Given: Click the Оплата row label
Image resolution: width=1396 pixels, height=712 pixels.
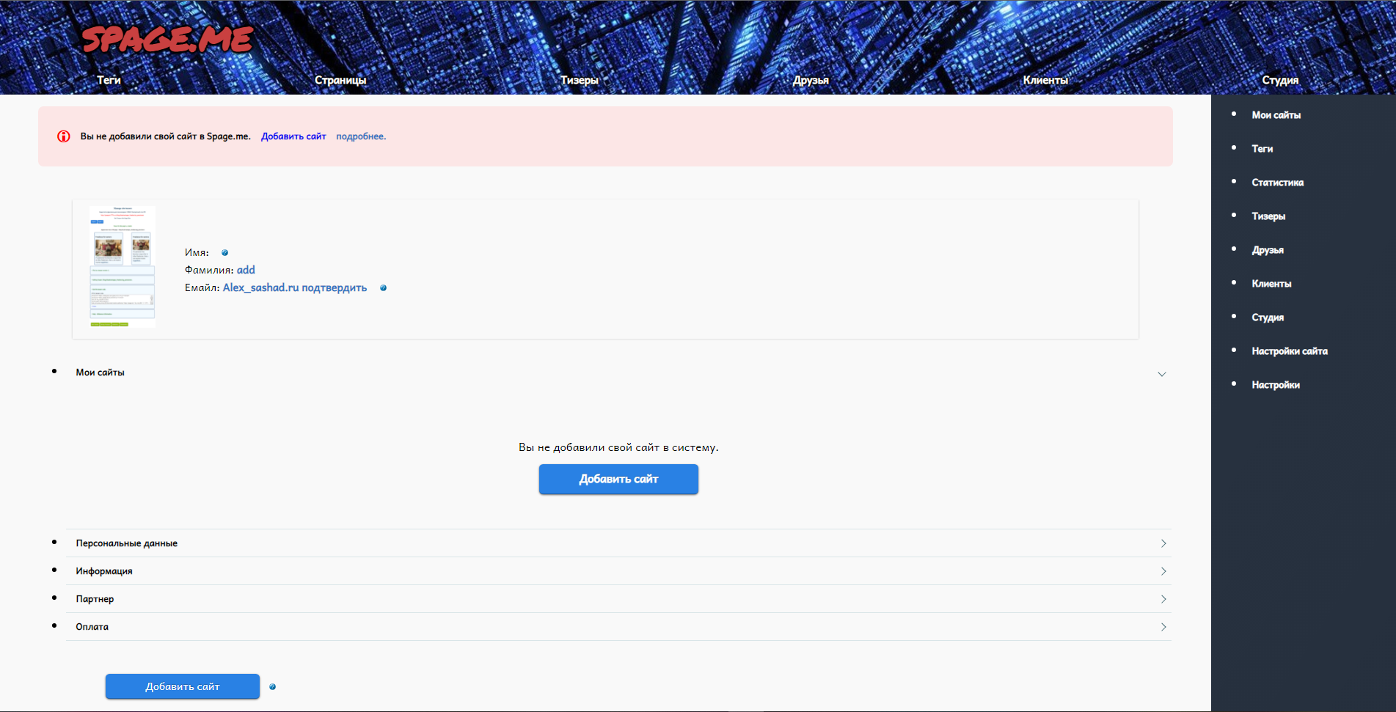Looking at the screenshot, I should pyautogui.click(x=92, y=627).
